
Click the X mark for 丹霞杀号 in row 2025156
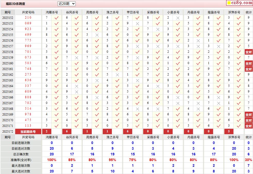198,41
